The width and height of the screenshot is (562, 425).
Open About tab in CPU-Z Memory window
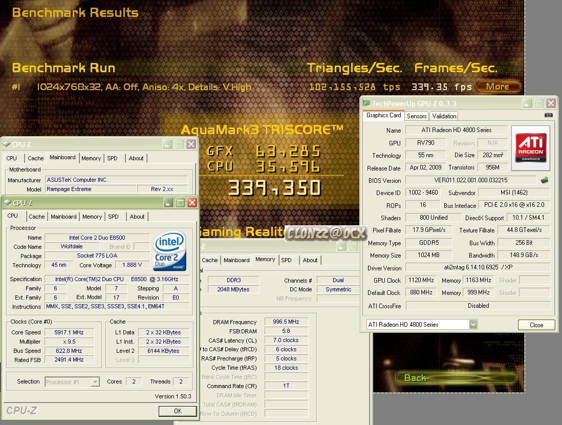pyautogui.click(x=310, y=260)
